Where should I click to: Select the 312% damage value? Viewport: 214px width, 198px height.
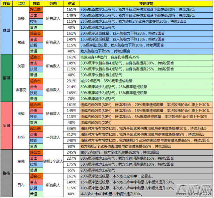[x=72, y=135]
